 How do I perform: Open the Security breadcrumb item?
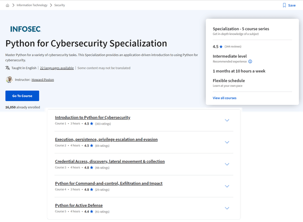pyautogui.click(x=60, y=5)
